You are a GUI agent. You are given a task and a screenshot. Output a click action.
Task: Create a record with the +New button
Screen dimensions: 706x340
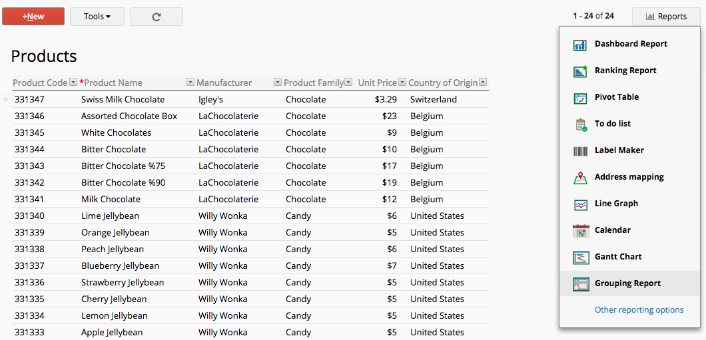pyautogui.click(x=33, y=17)
